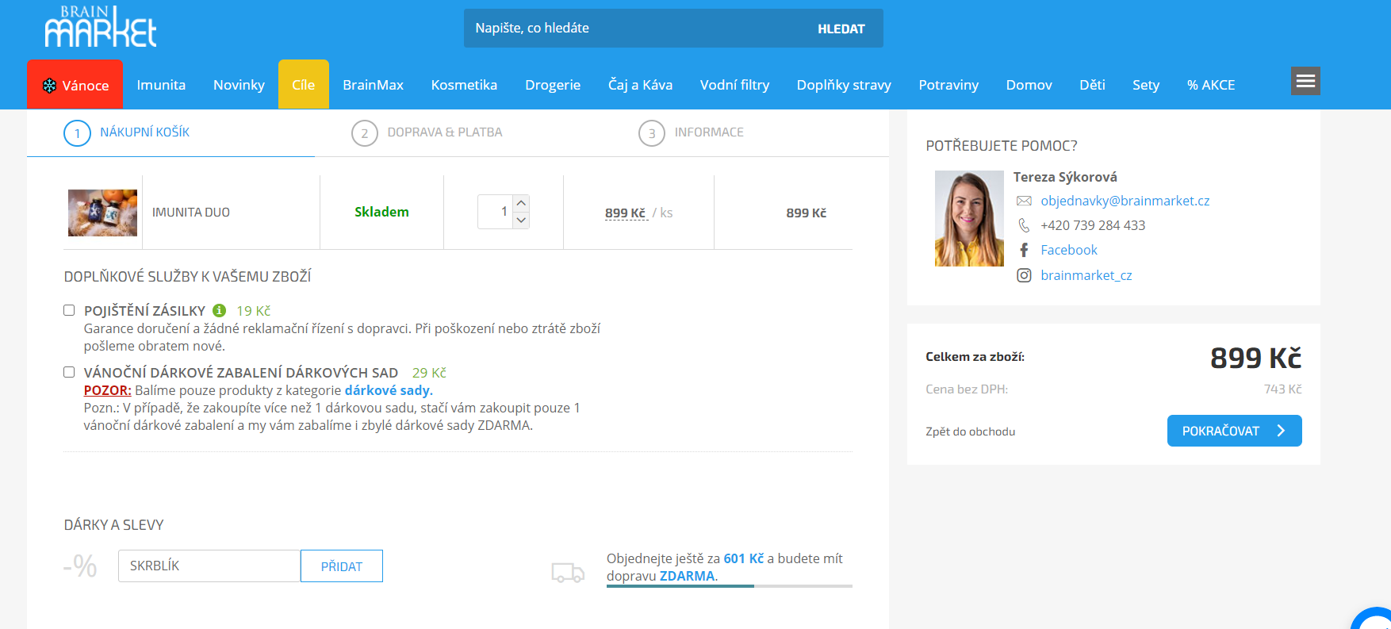Open the Drogerie category

(553, 85)
